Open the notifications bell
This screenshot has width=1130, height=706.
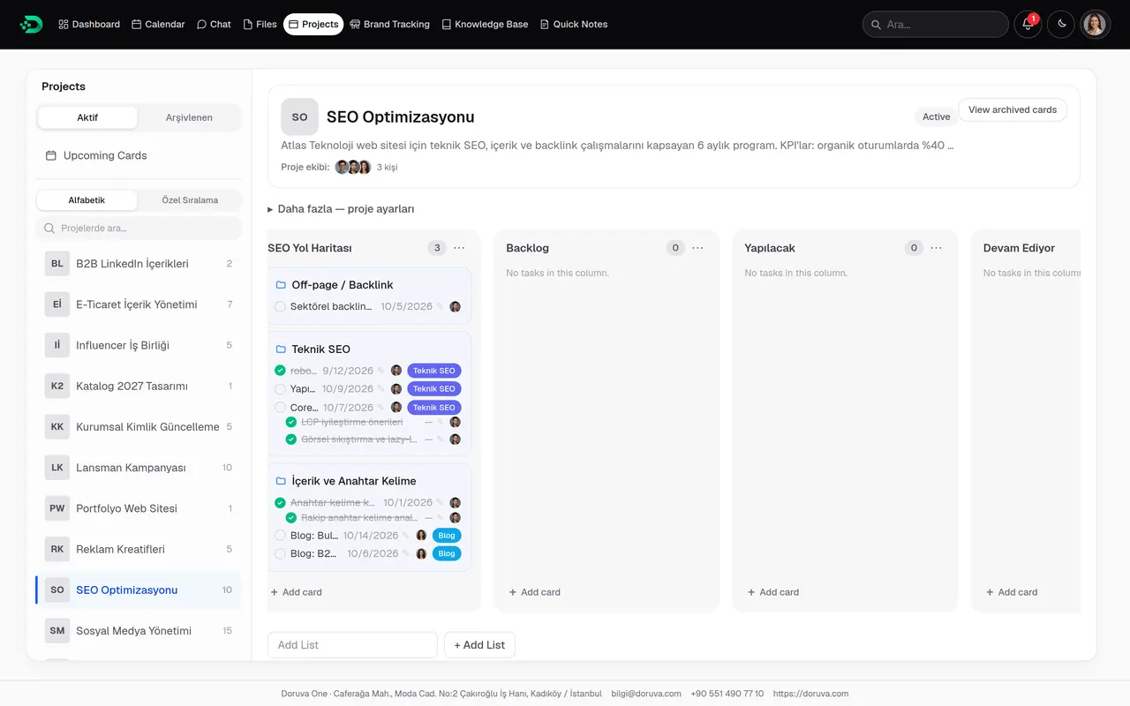(x=1028, y=24)
